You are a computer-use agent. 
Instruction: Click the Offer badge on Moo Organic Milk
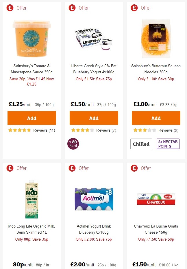(x=10, y=168)
